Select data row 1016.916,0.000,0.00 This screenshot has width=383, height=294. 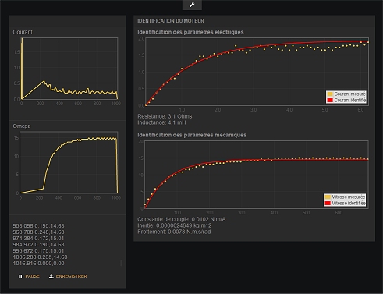point(38,263)
